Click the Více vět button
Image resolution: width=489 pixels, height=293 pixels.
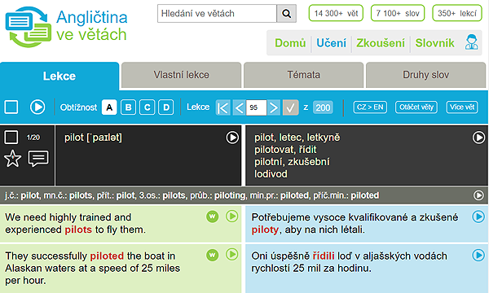tap(462, 107)
